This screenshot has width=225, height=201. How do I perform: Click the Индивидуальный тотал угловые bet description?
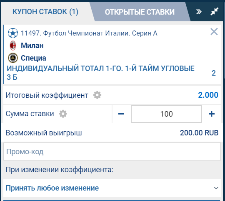coord(100,73)
